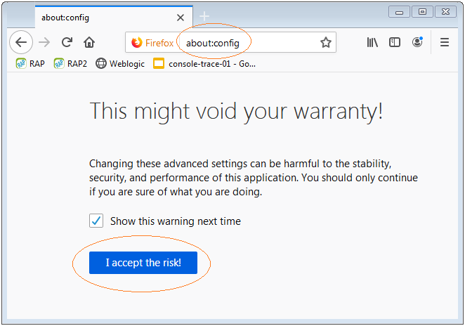465x326 pixels.
Task: Click the about:config address bar
Action: coord(249,43)
